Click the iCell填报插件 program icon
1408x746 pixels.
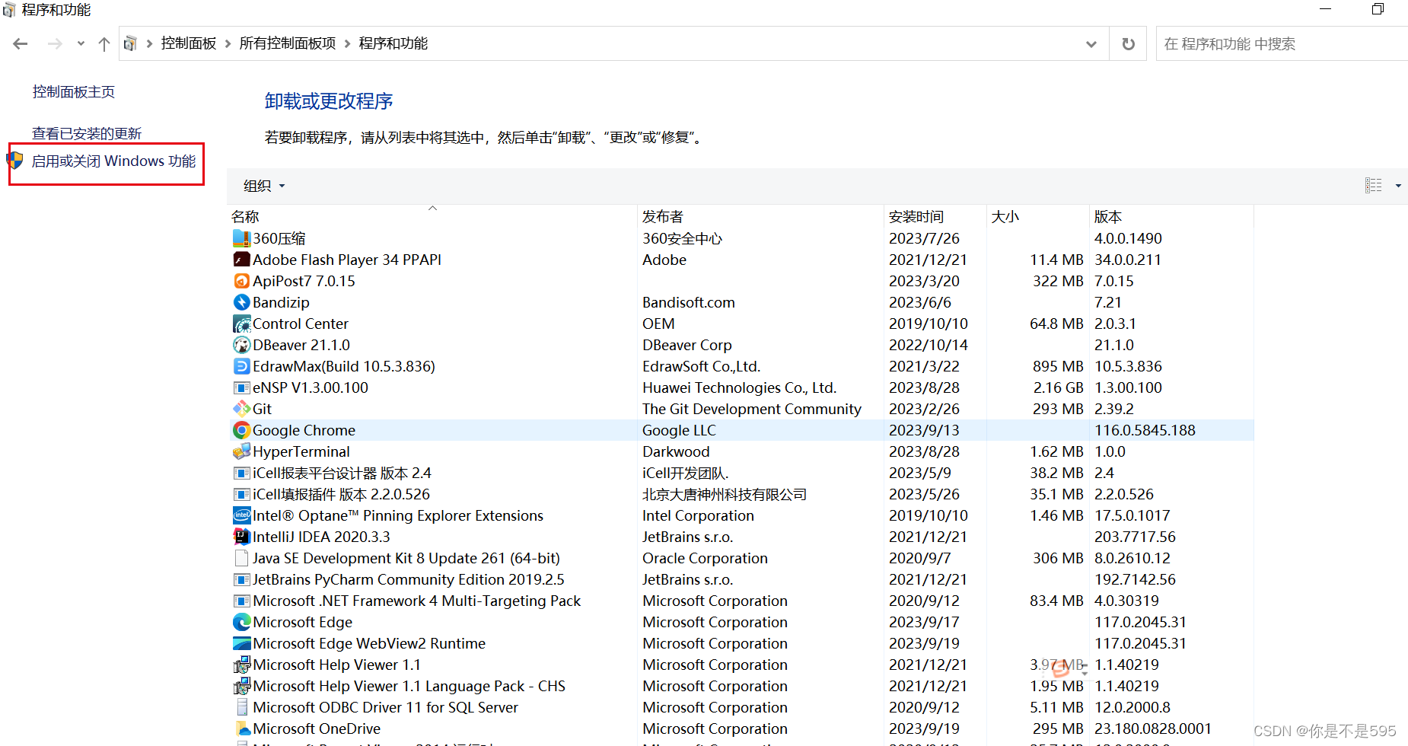point(241,494)
